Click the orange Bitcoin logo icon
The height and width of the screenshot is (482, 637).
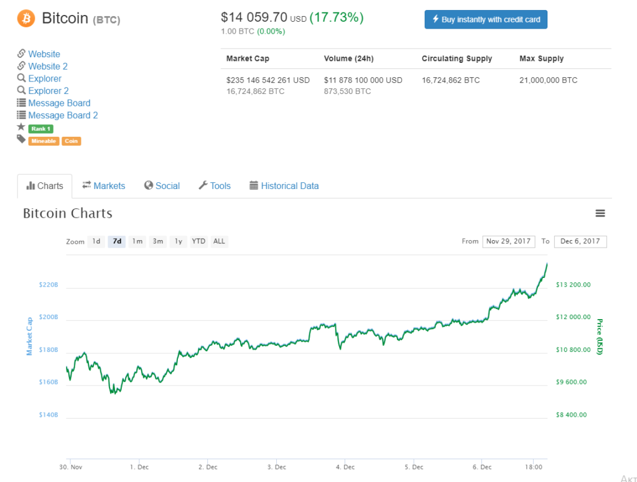tap(26, 19)
